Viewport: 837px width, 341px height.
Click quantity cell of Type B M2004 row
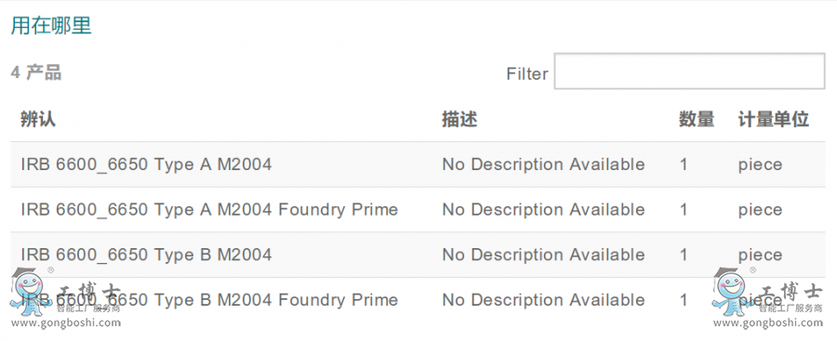pyautogui.click(x=684, y=255)
